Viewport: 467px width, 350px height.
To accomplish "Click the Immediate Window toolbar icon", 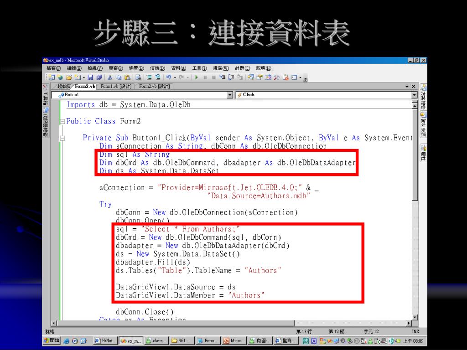I will coord(294,77).
